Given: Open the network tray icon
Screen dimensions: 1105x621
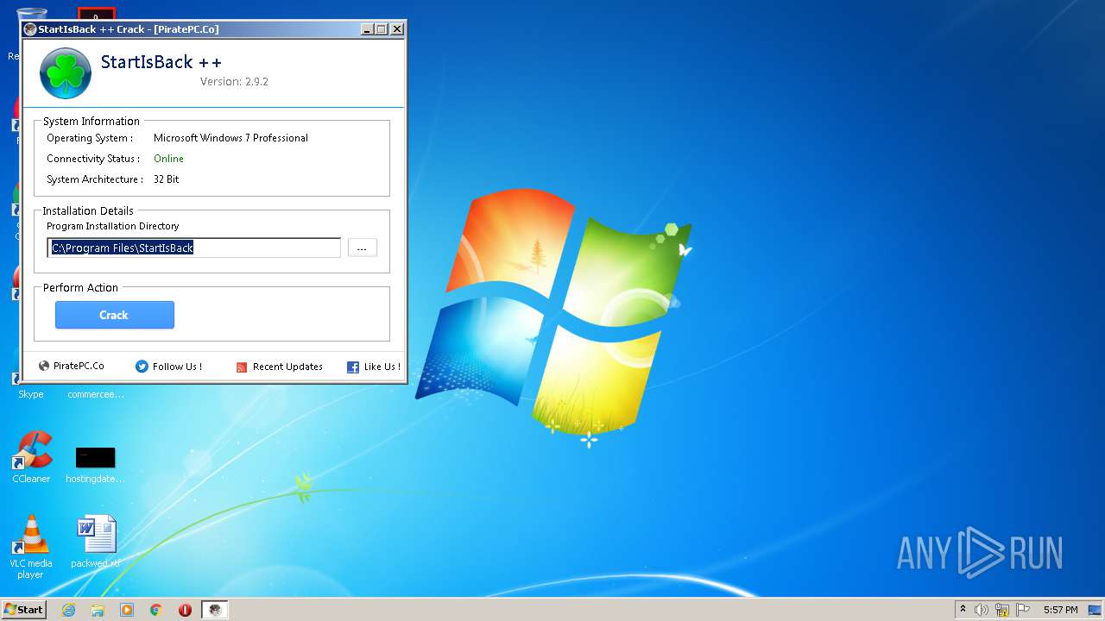Looking at the screenshot, I should point(1002,610).
